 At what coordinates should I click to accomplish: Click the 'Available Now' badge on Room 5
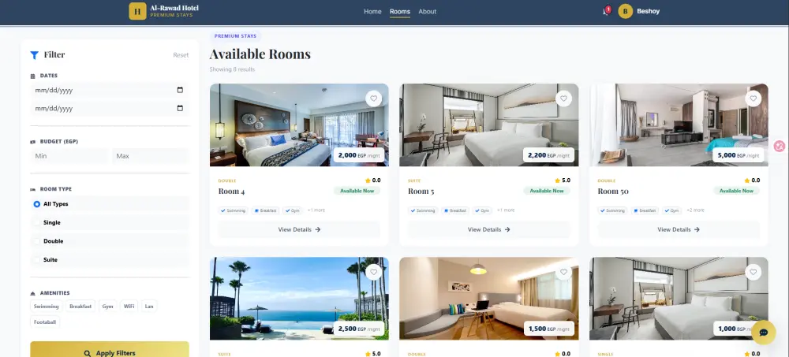(547, 191)
